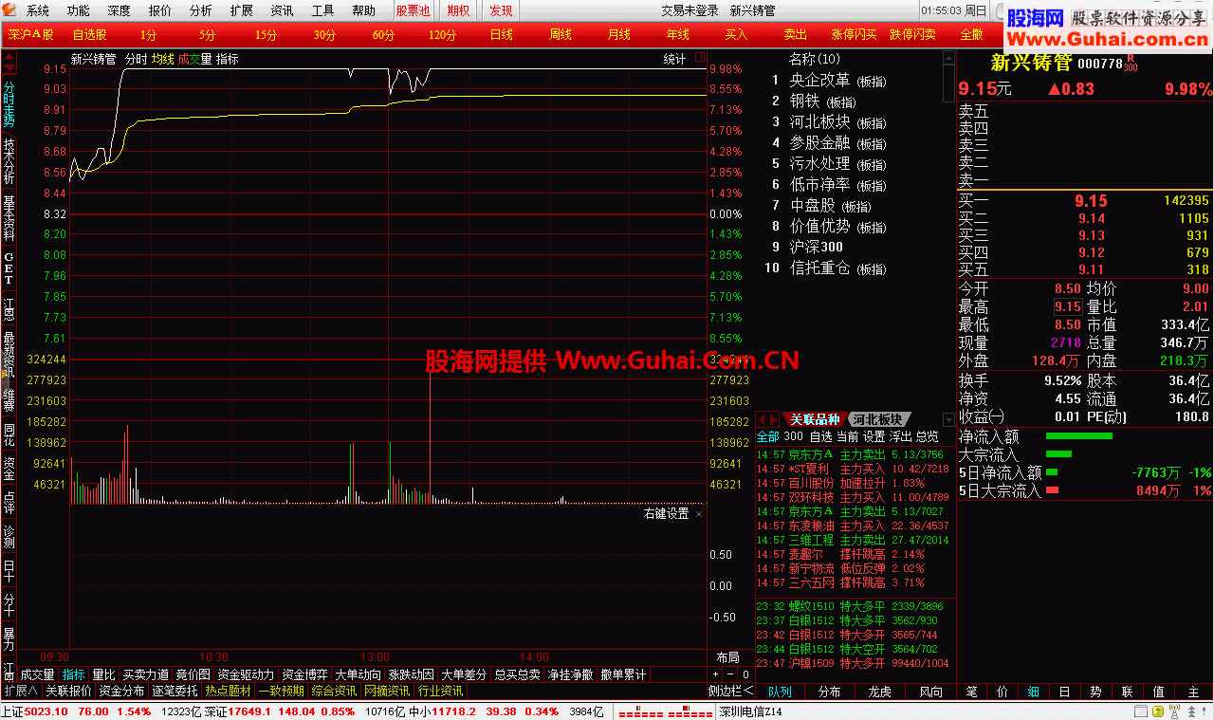Viewport: 1214px width, 720px height.
Task: Select the 自选 filter in related list
Action: coord(820,436)
